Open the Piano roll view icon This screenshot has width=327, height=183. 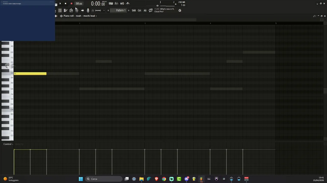pyautogui.click(x=65, y=10)
